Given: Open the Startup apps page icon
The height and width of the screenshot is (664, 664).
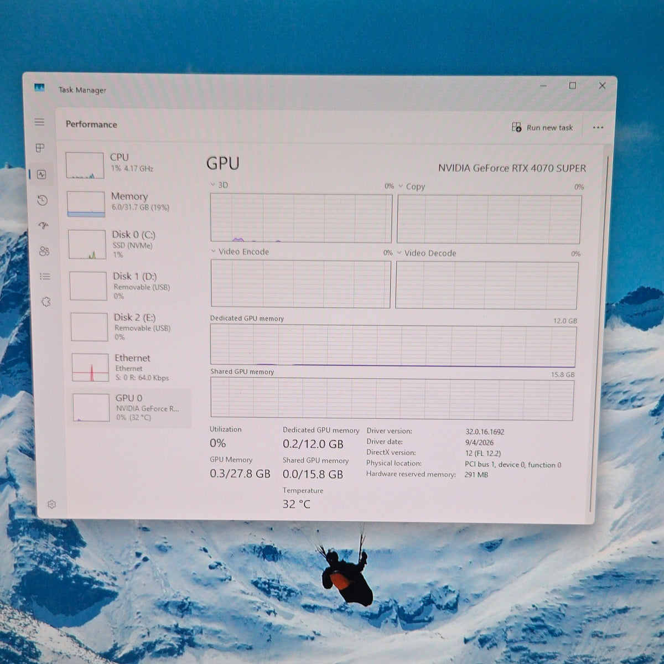Looking at the screenshot, I should 43,226.
